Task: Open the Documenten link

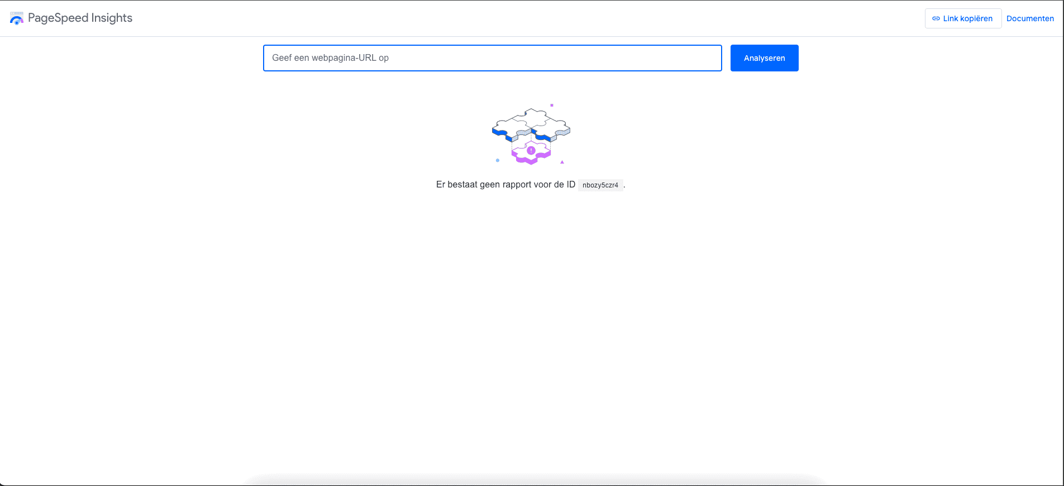Action: (1030, 18)
